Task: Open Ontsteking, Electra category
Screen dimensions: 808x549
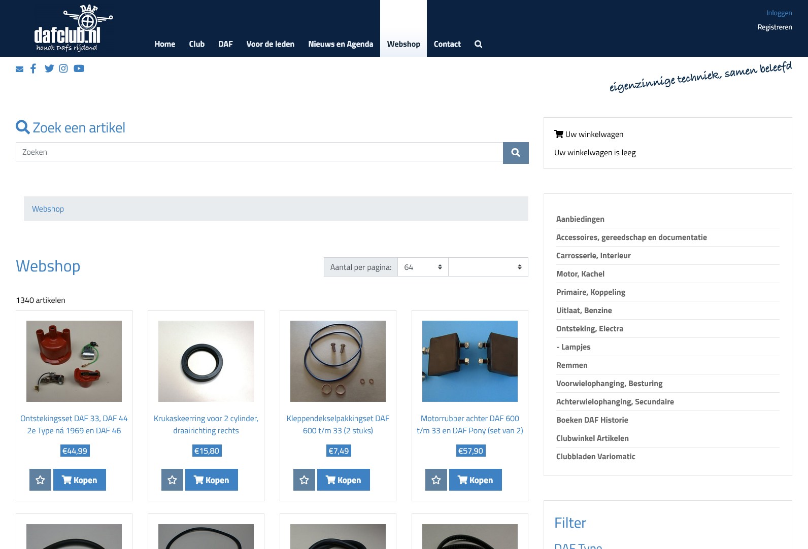Action: pyautogui.click(x=590, y=329)
